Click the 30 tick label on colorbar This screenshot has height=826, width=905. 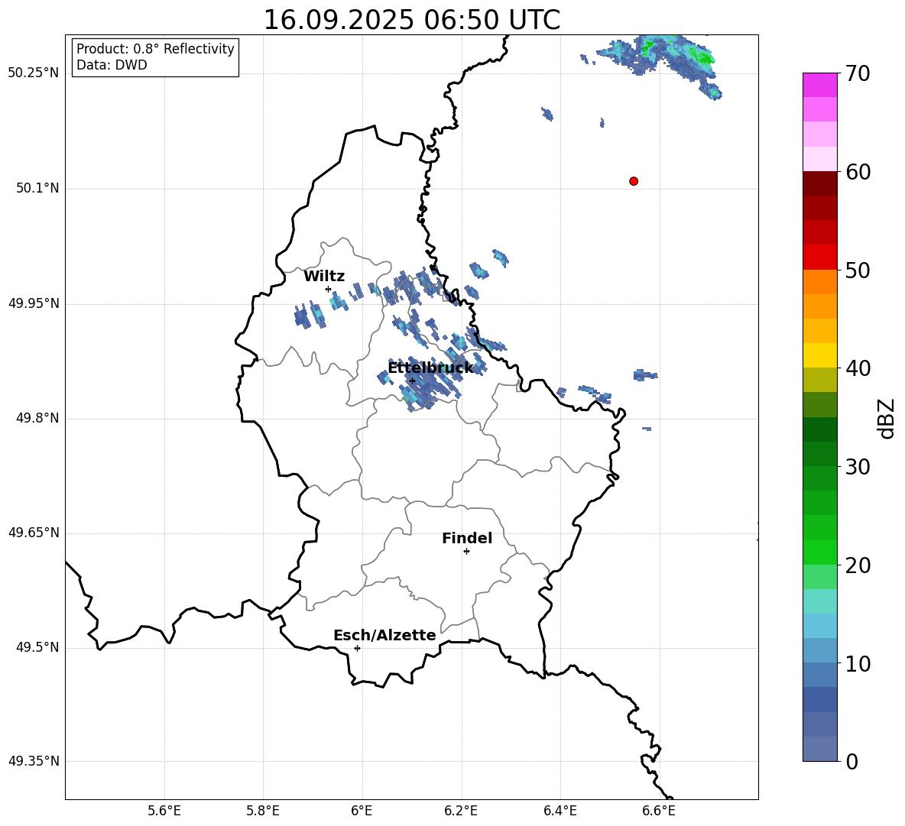[858, 467]
